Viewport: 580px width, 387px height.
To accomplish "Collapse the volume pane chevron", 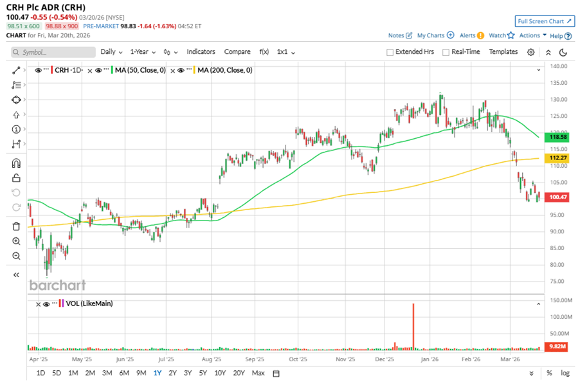I will [539, 304].
